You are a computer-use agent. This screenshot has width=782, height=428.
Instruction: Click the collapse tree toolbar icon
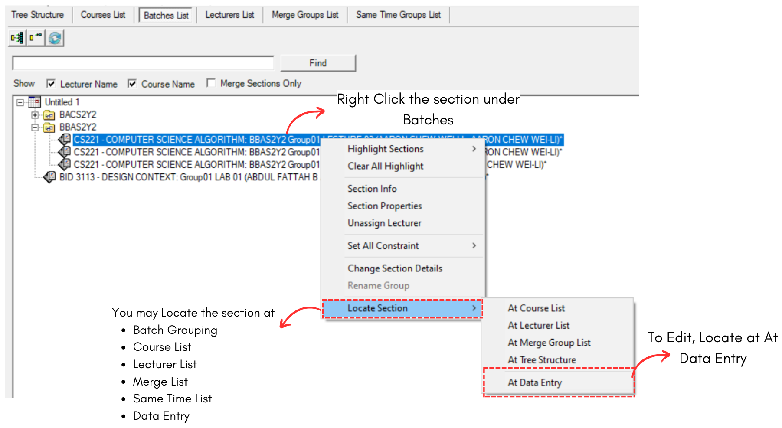click(36, 38)
